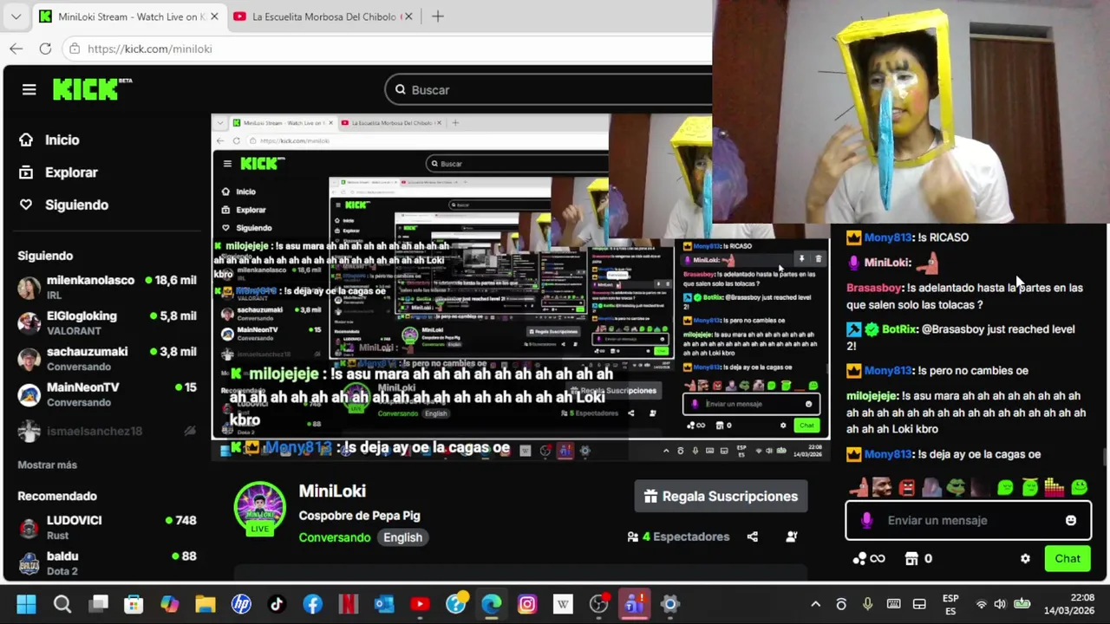Screen dimensions: 1110x624
Task: Click the Kick logo
Action: (91, 89)
